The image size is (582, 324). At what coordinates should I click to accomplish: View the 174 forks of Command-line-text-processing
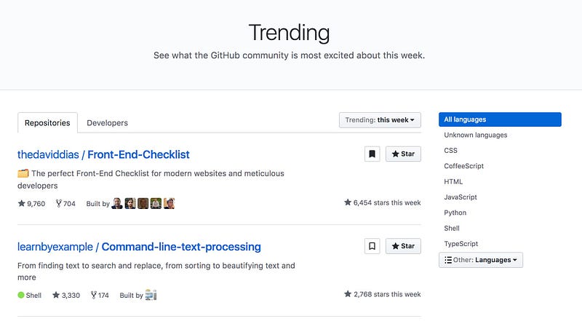tap(100, 296)
